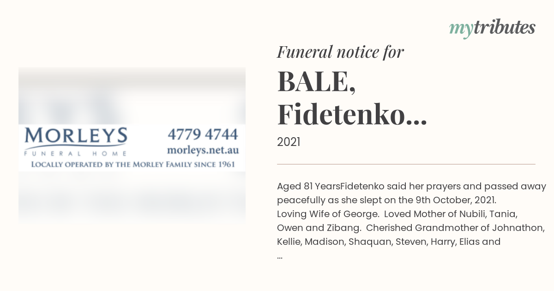The image size is (554, 291).
Task: Click the blurred area above the Morleys banner
Action: click(132, 96)
